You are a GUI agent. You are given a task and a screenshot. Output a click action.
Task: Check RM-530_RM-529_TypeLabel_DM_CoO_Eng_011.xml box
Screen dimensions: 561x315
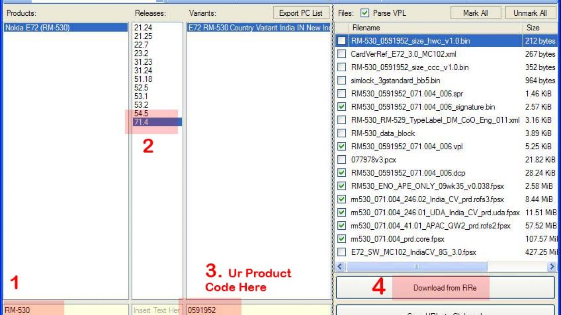(341, 120)
